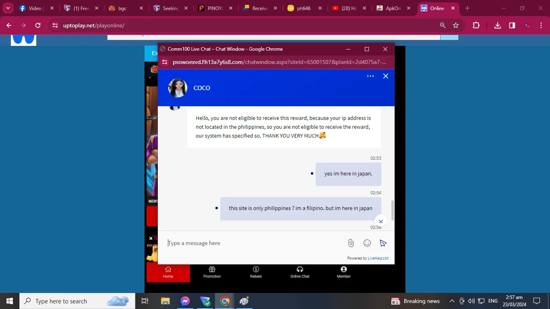The width and height of the screenshot is (550, 309).
Task: Open Chrome downloads icon
Action: coord(498,25)
